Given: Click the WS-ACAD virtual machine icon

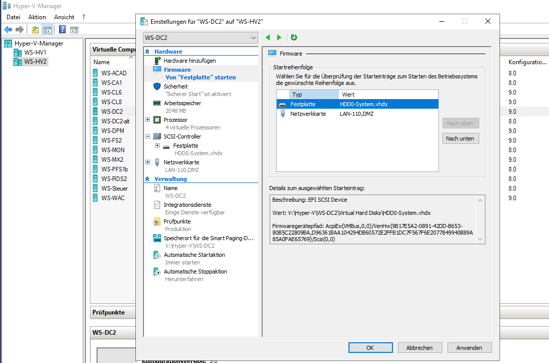Looking at the screenshot, I should [x=95, y=73].
